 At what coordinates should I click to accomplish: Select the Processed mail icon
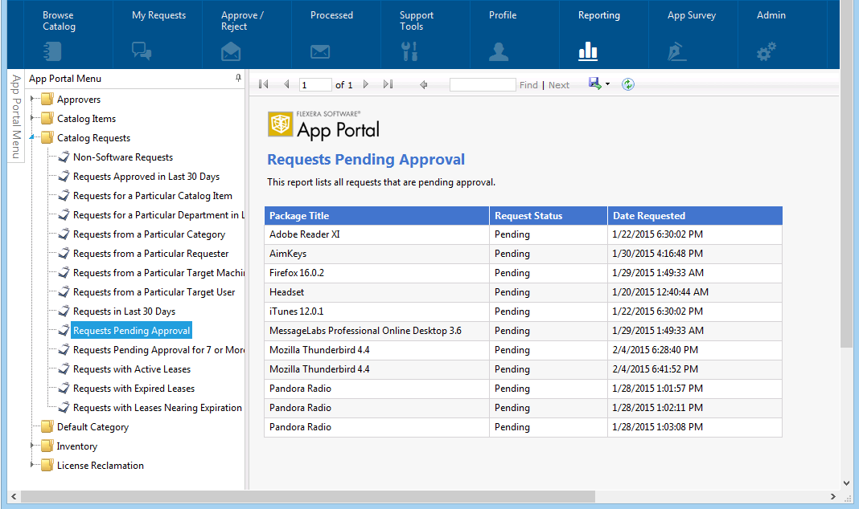[x=320, y=52]
